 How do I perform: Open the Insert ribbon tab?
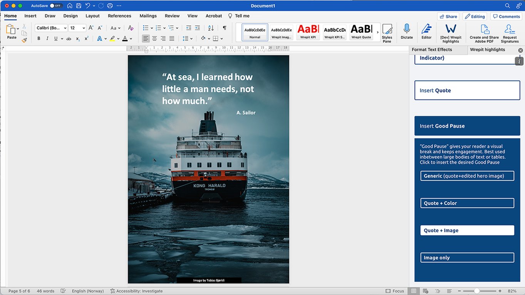coord(30,16)
